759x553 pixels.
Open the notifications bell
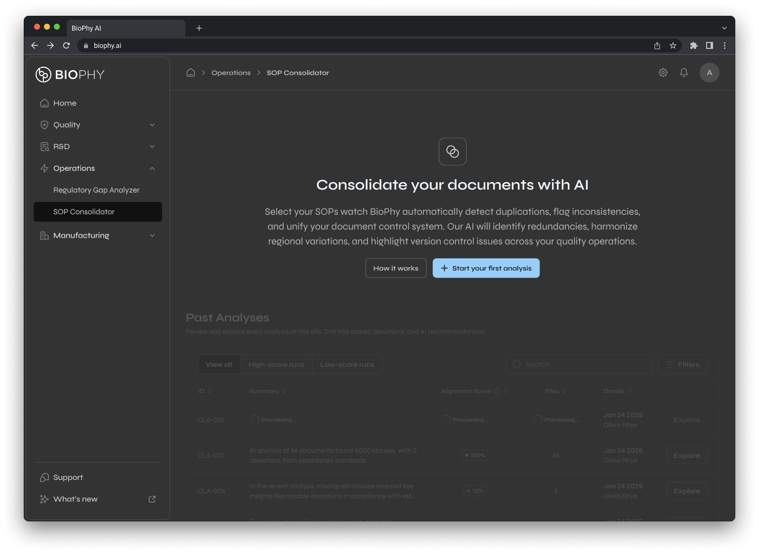[684, 73]
